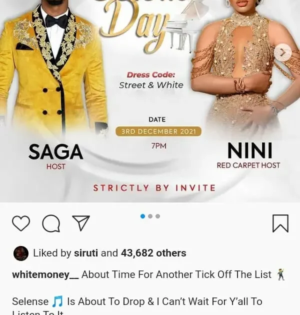The height and width of the screenshot is (315, 300).
Task: Tap the music note emoji after Selense
Action: (57, 301)
